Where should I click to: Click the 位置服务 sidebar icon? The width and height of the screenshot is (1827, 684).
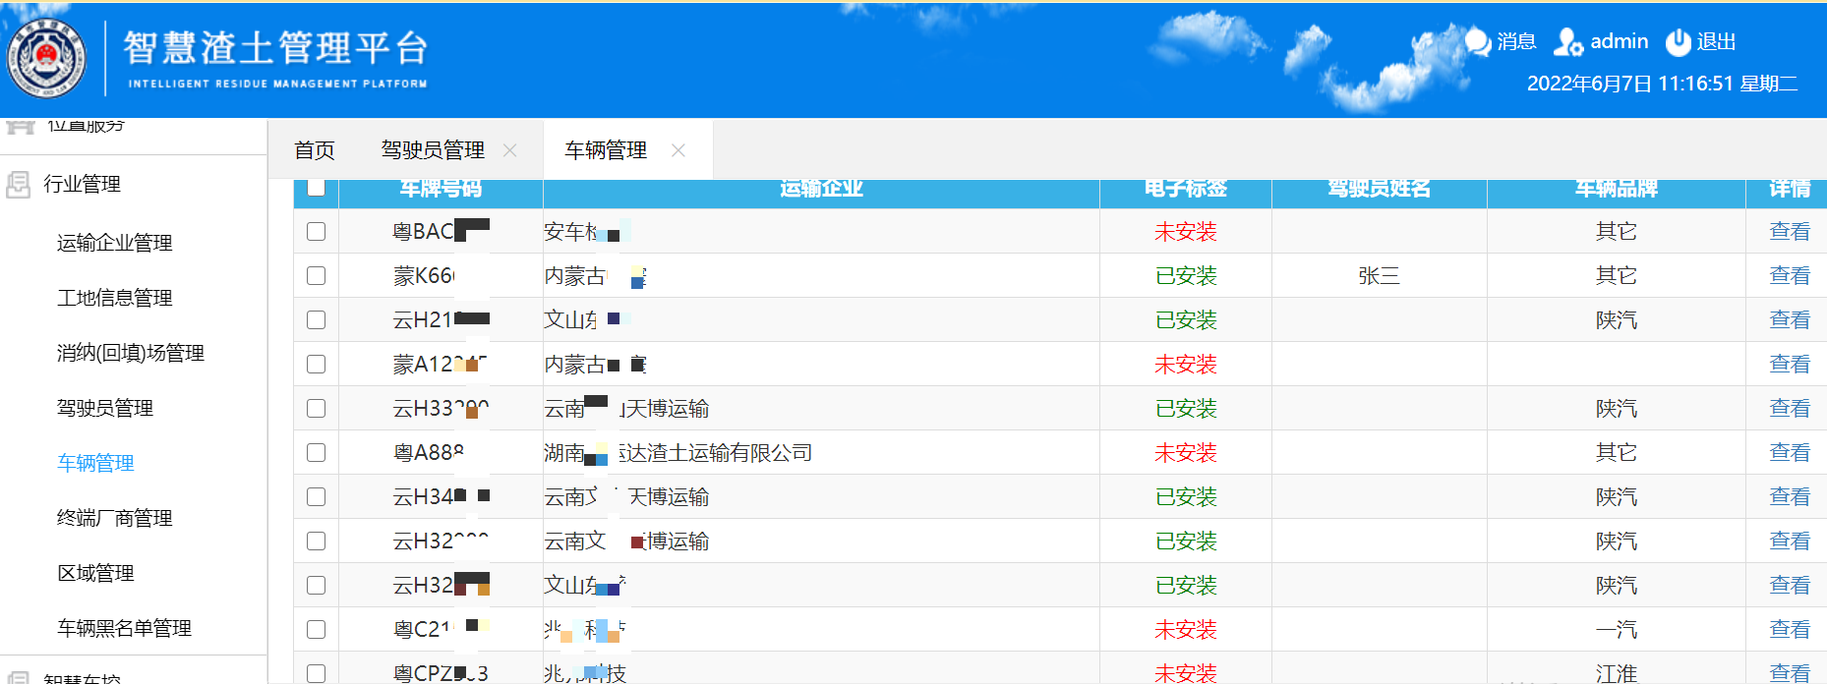pyautogui.click(x=21, y=126)
